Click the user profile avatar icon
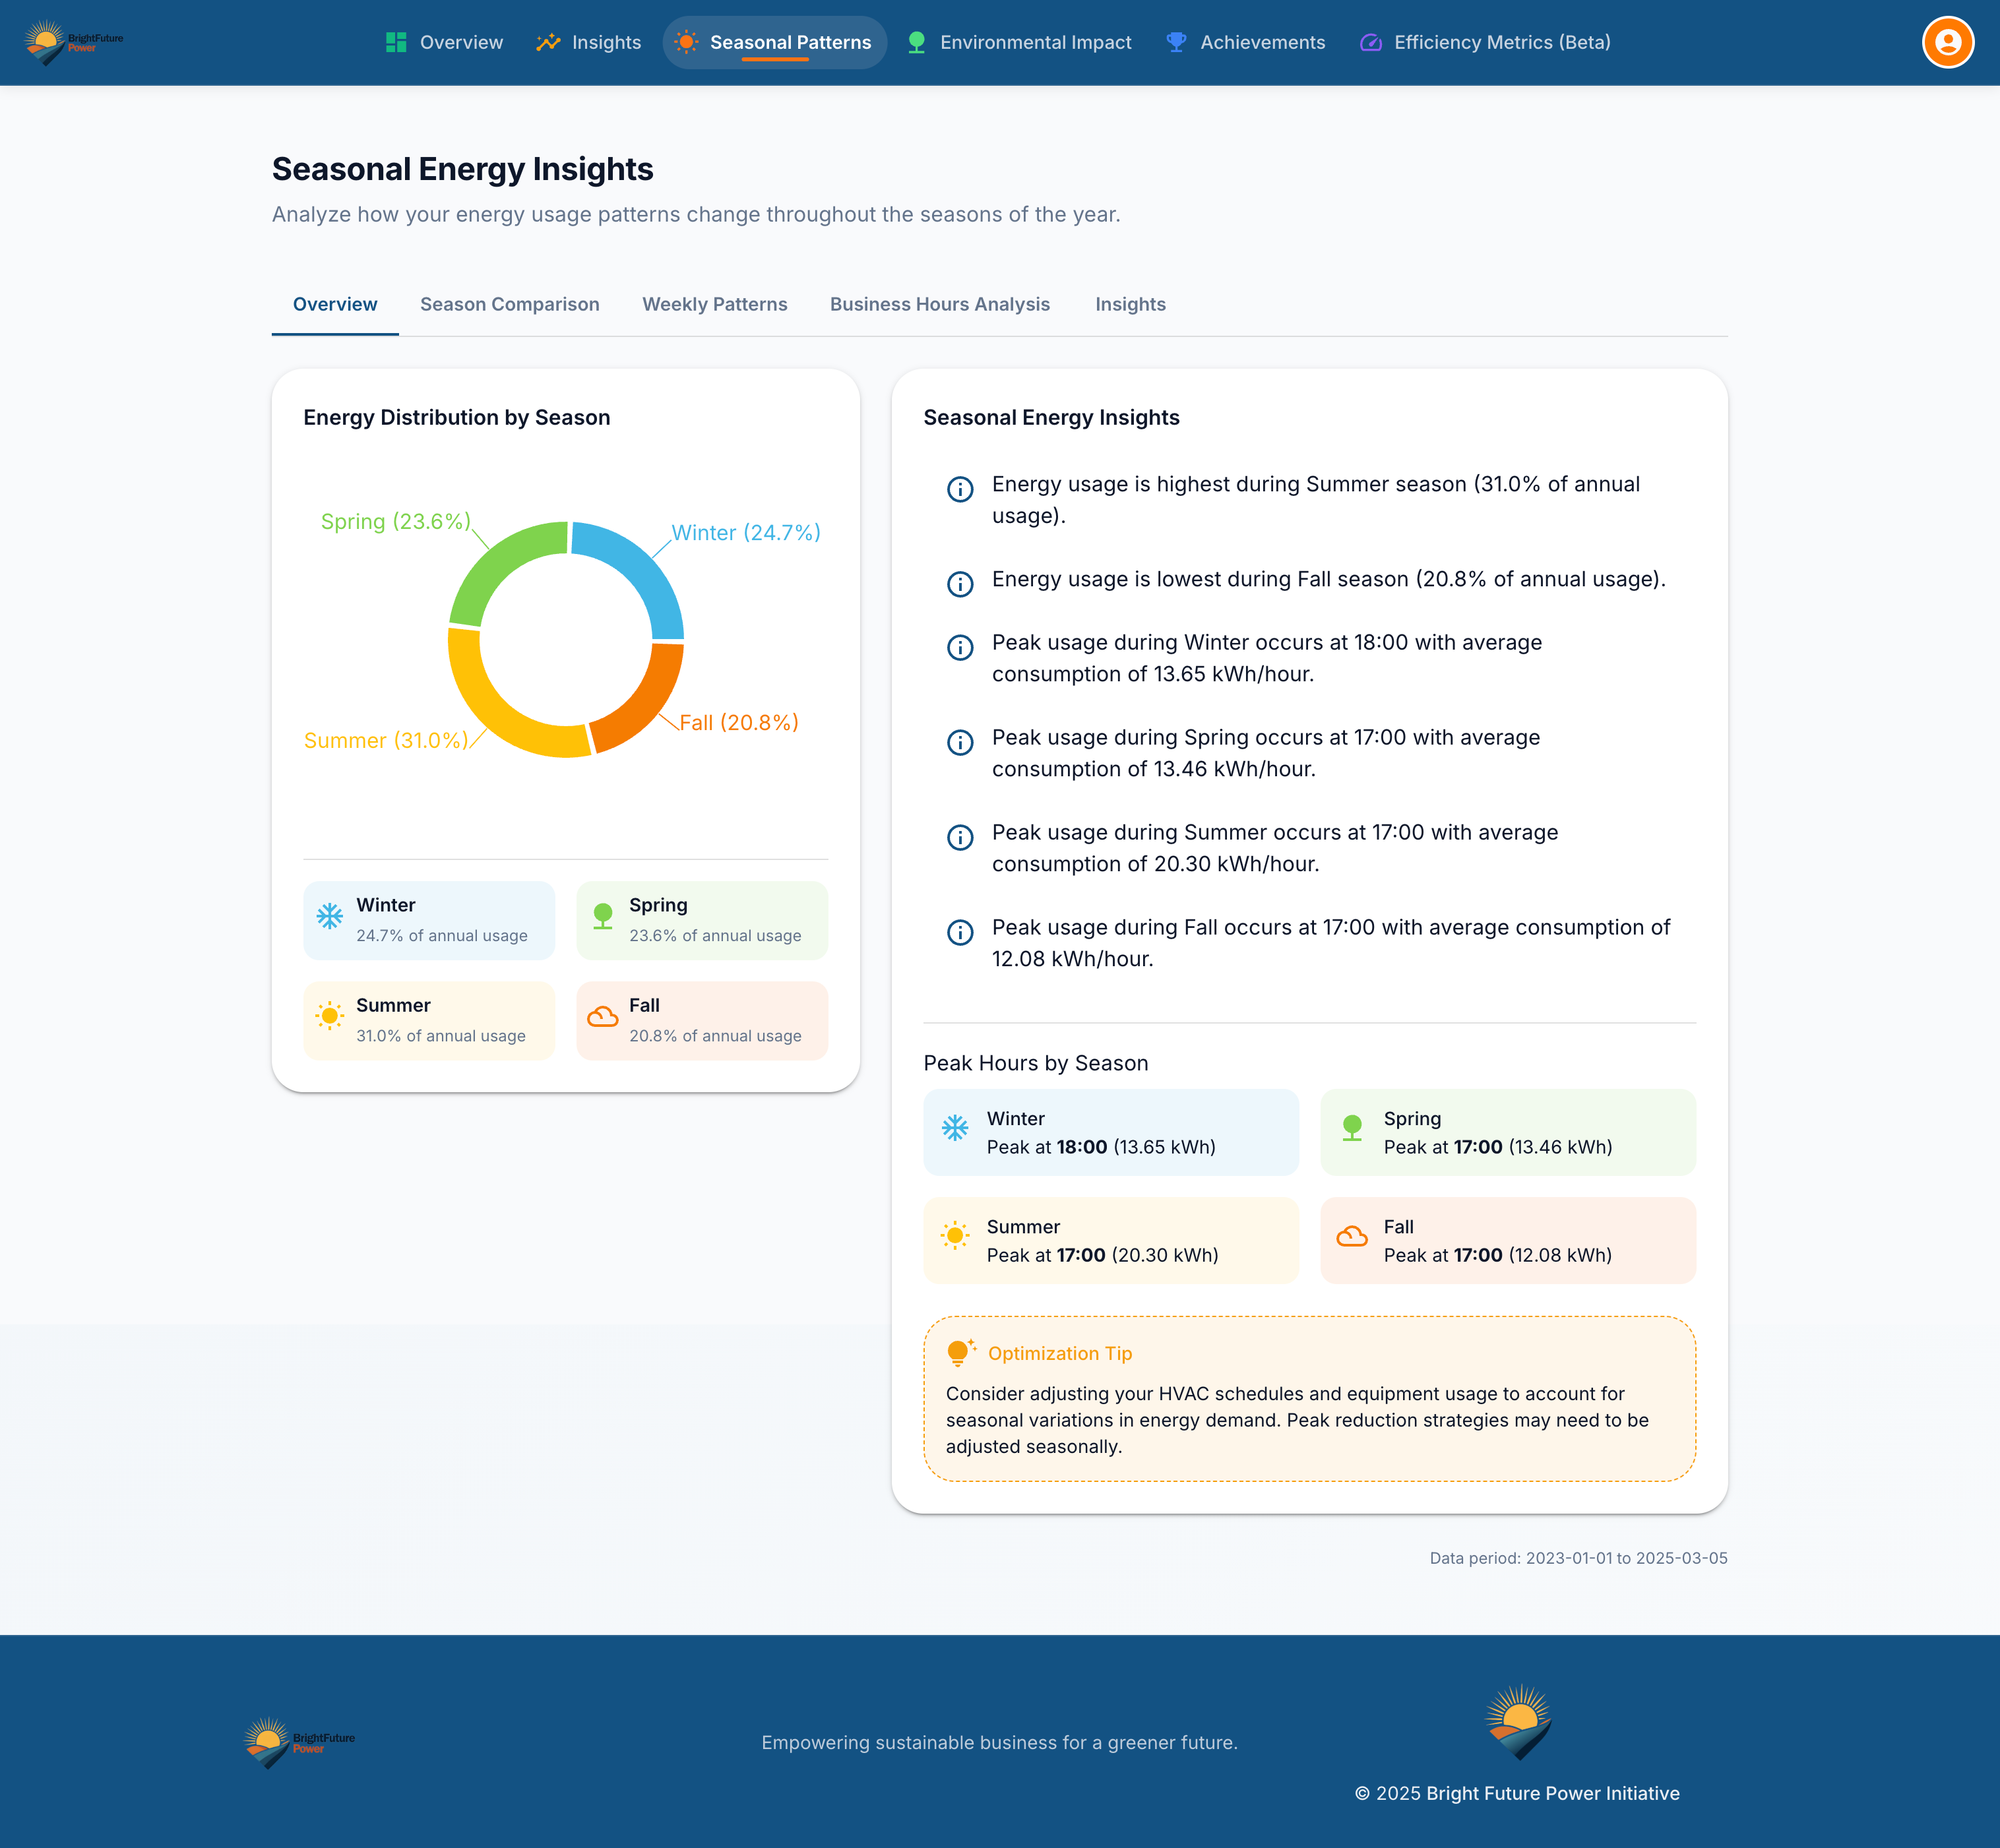The height and width of the screenshot is (1848, 2000). tap(1947, 42)
